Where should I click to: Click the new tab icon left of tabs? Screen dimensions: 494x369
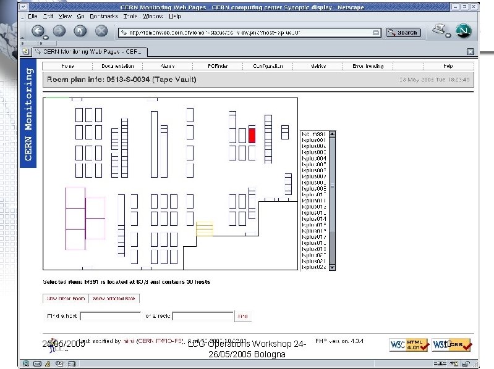click(26, 51)
